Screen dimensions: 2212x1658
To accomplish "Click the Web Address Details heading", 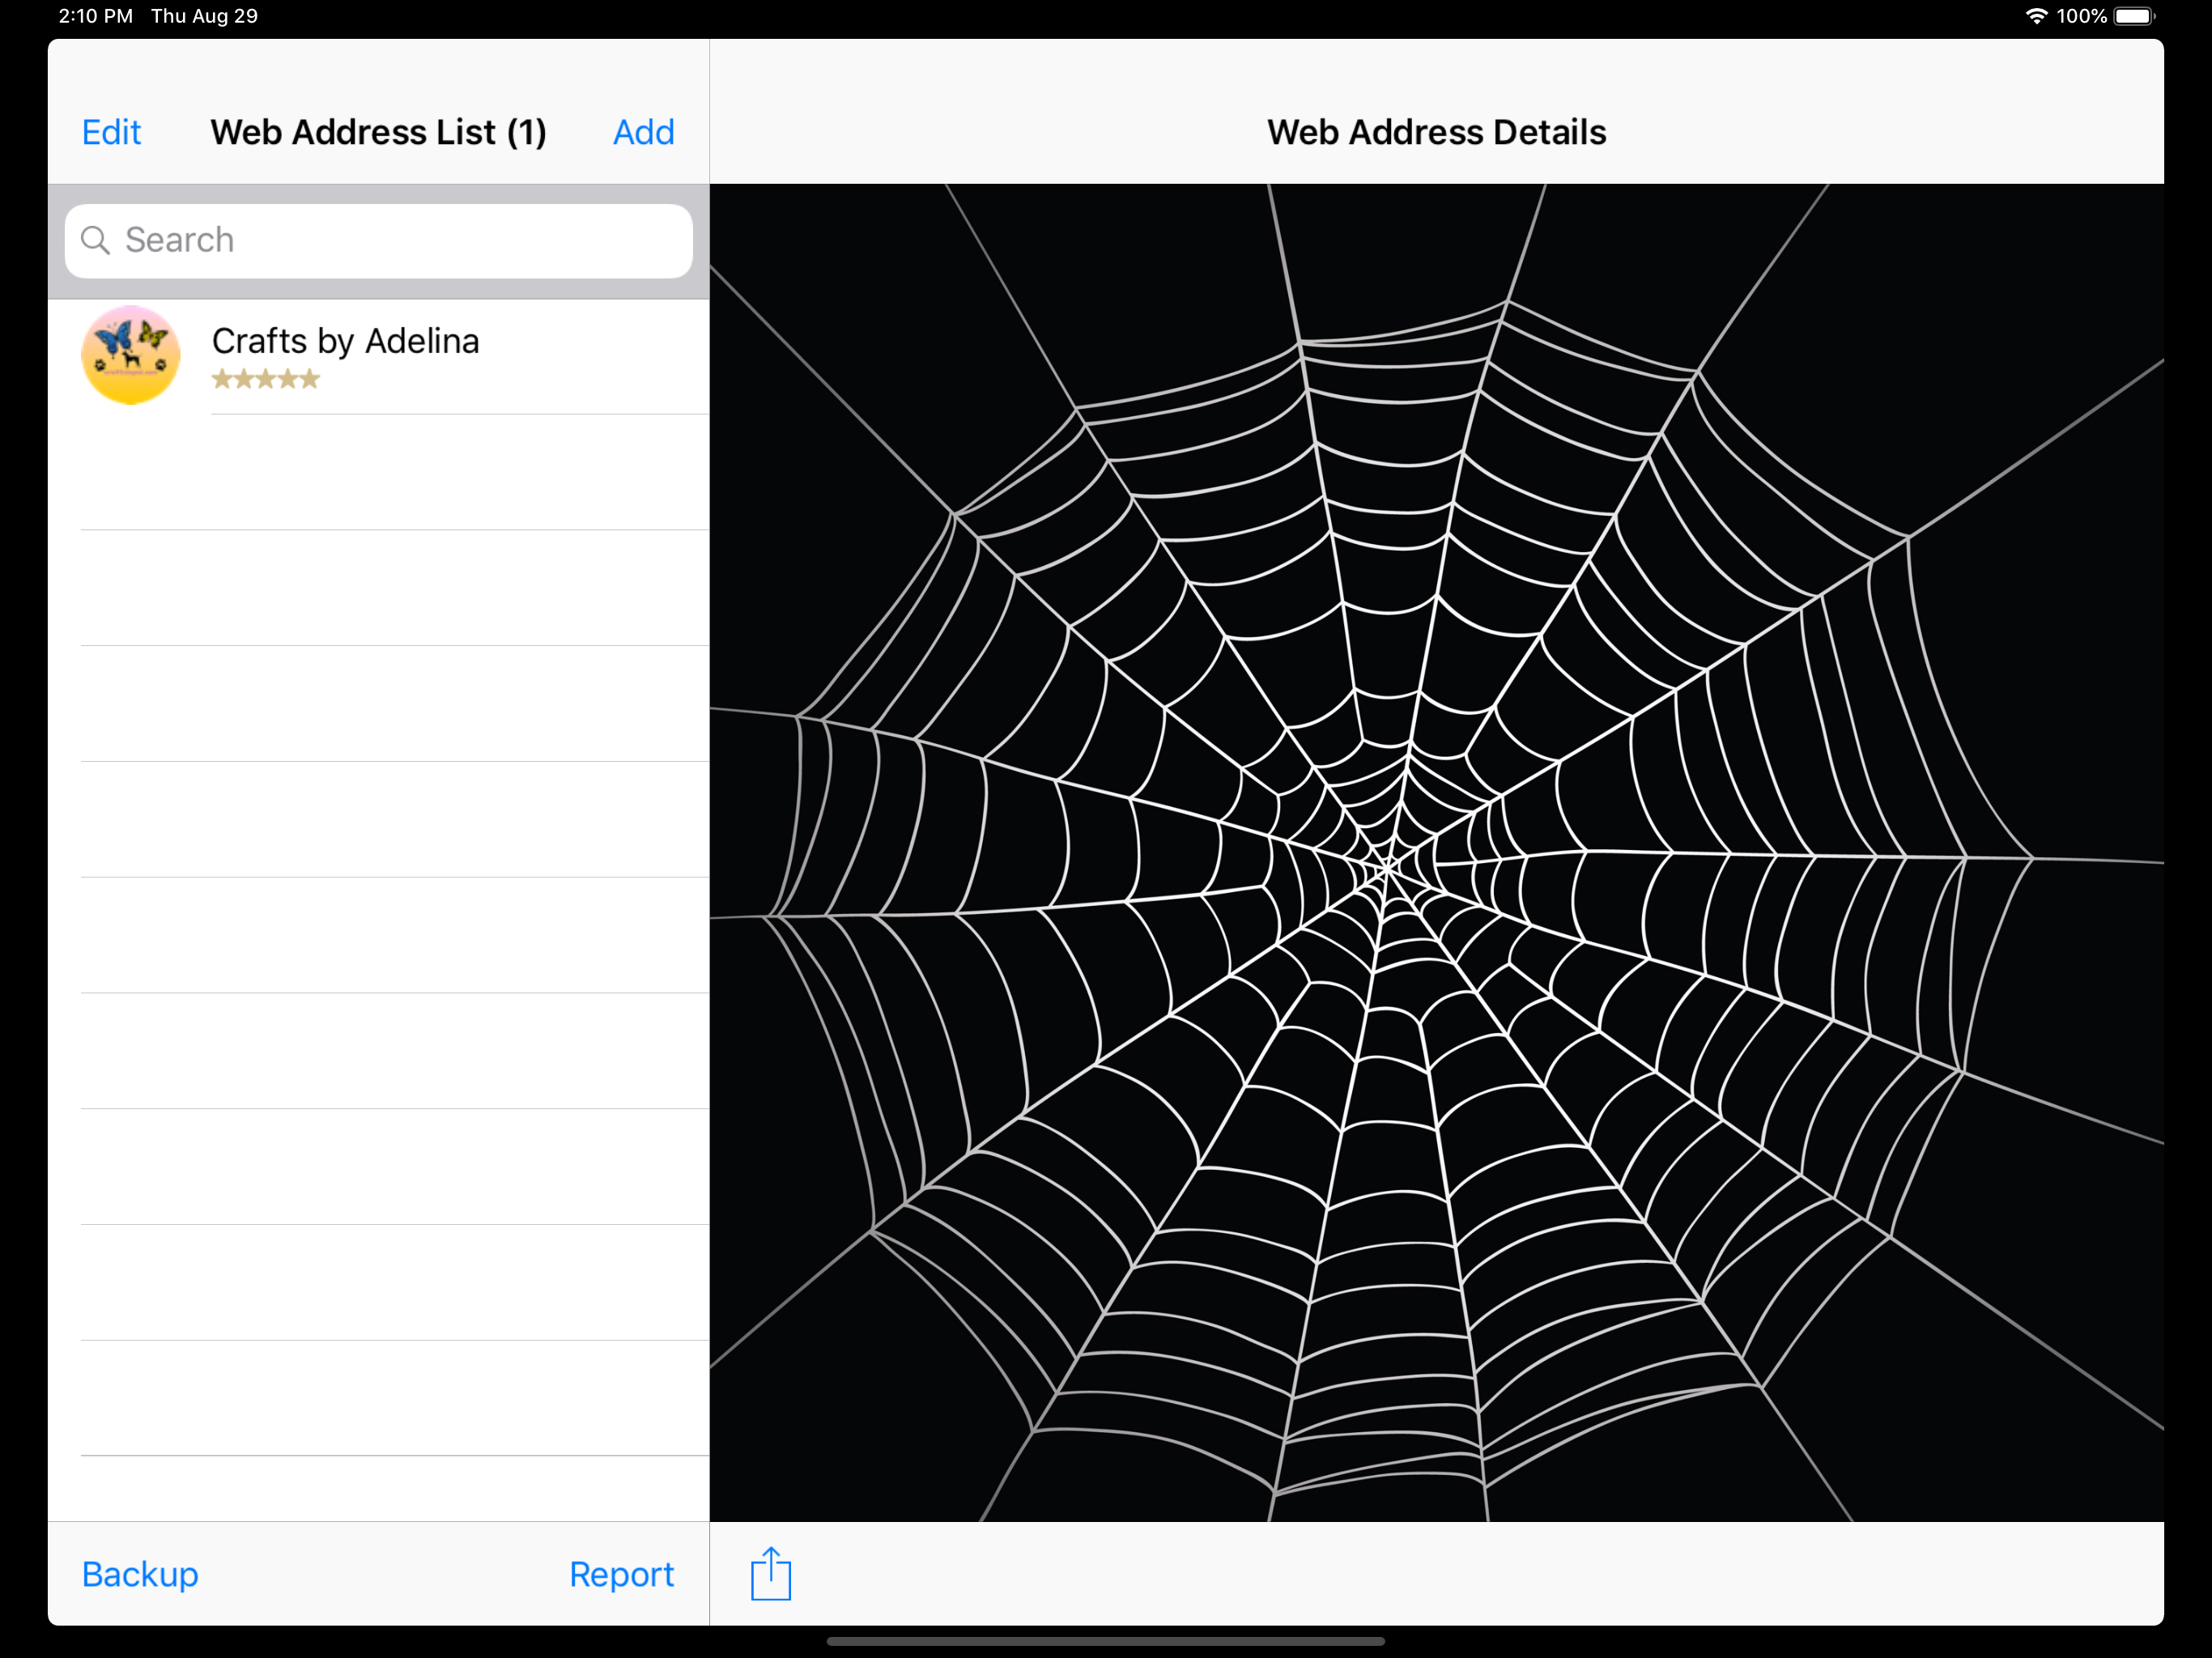I will [1436, 132].
